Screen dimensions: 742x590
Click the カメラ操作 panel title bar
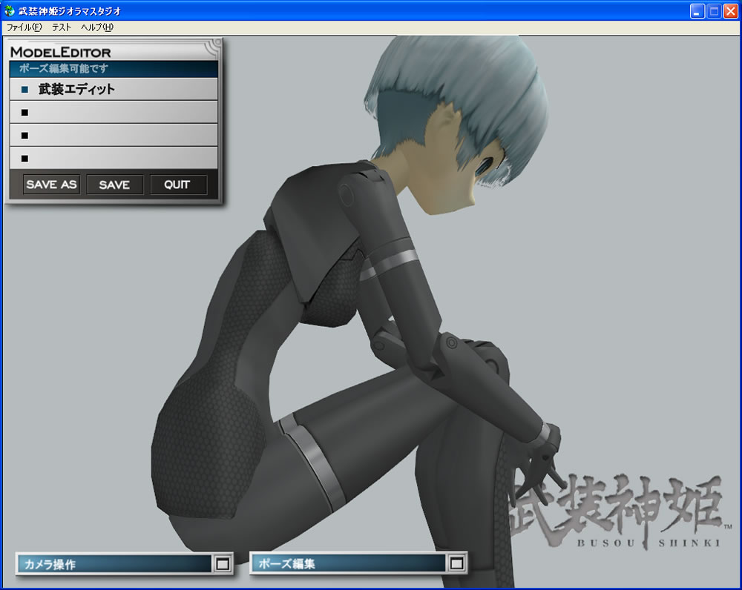111,564
